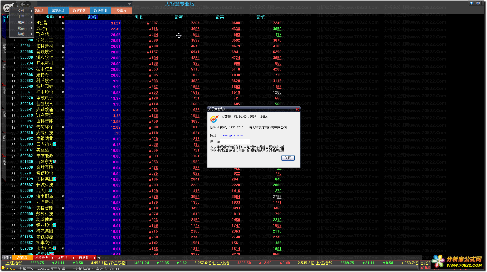This screenshot has width=487, height=272.
Task: Switch to the 数据管理 tab
Action: (x=100, y=11)
